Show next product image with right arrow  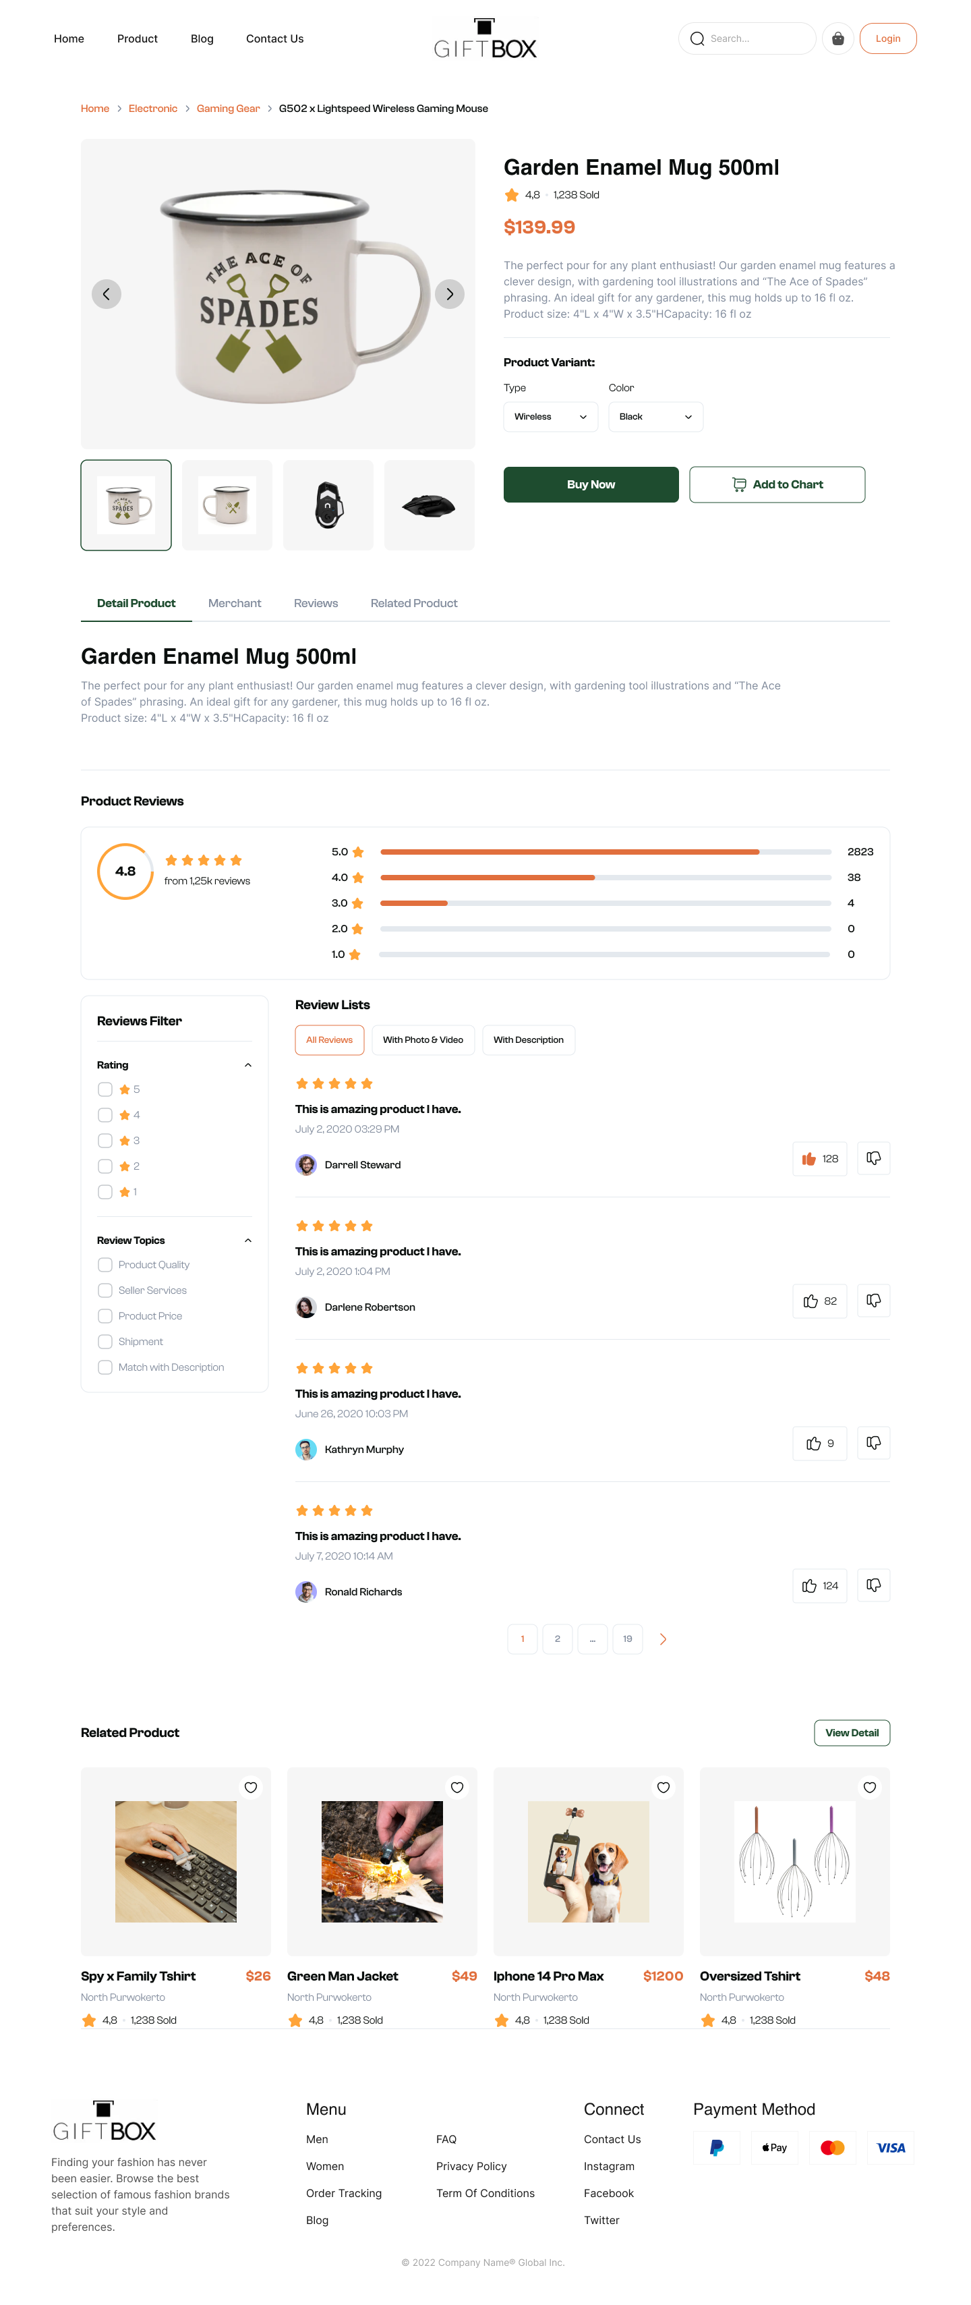[449, 294]
